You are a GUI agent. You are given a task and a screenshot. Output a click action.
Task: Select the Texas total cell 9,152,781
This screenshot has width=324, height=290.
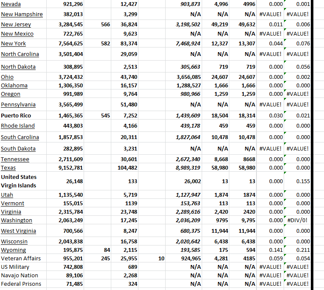[x=70, y=168]
